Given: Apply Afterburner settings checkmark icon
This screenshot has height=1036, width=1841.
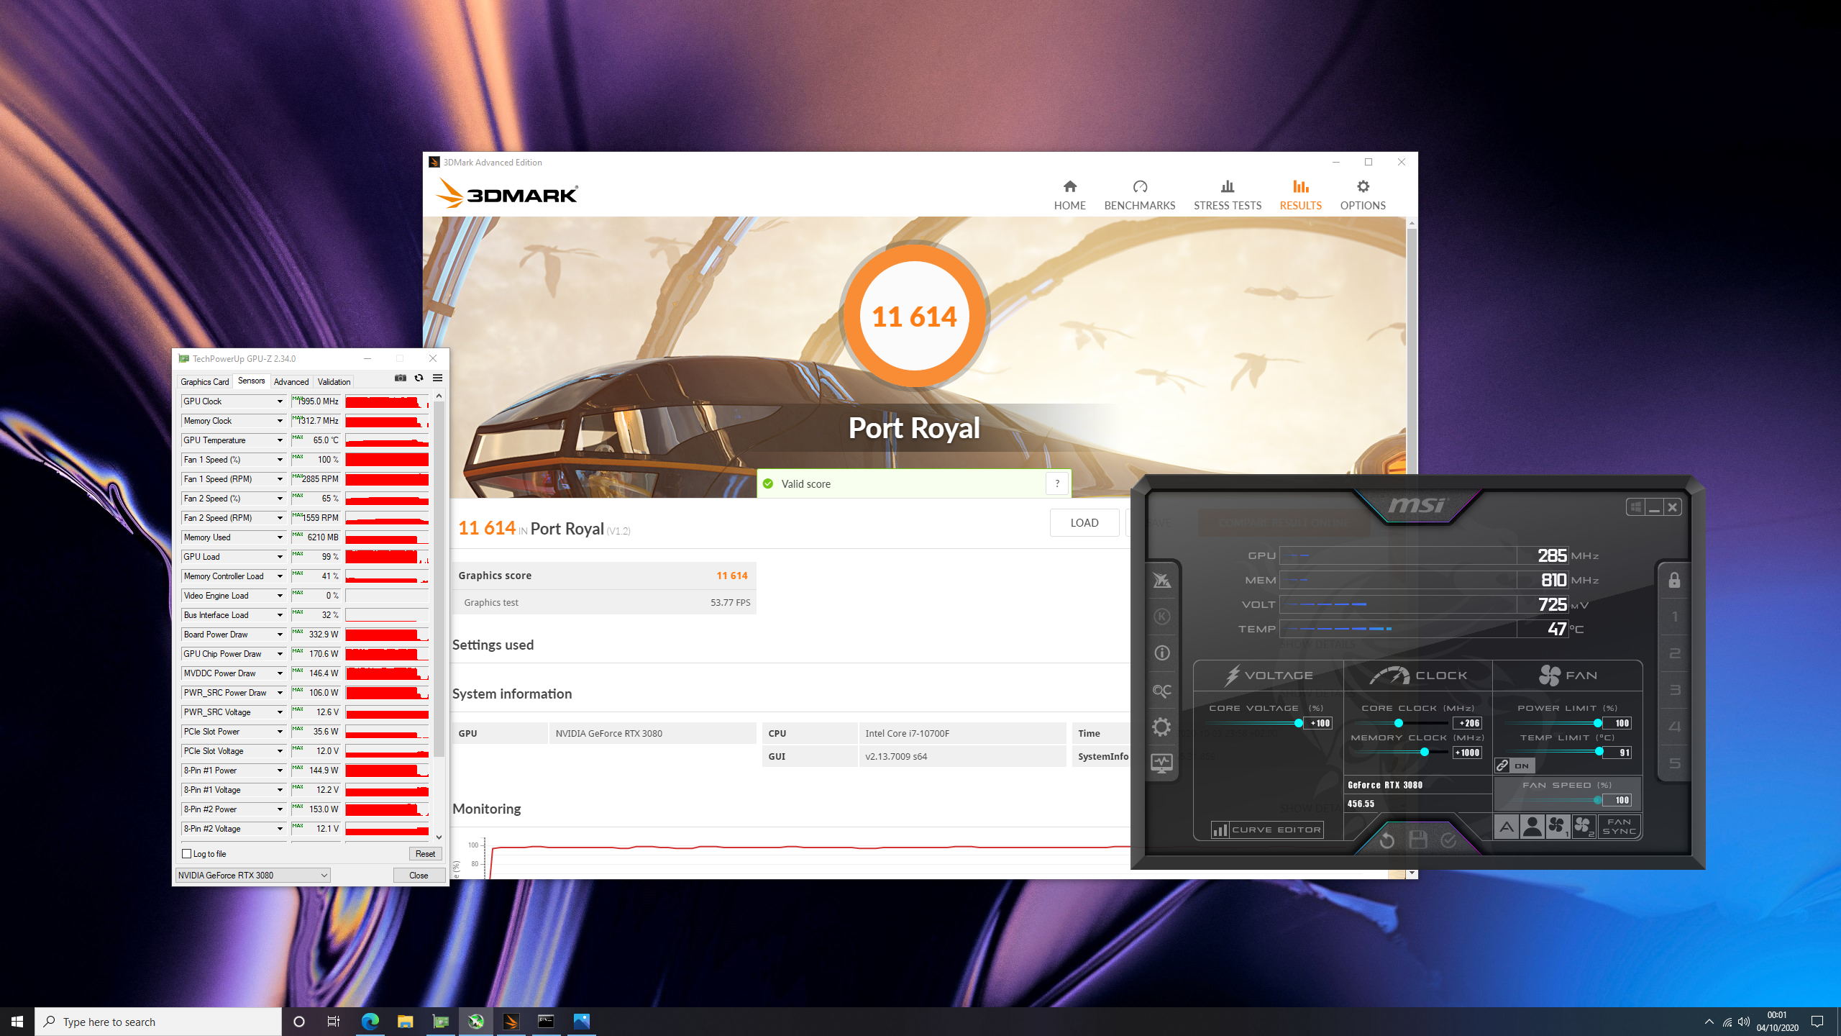Looking at the screenshot, I should (x=1448, y=840).
